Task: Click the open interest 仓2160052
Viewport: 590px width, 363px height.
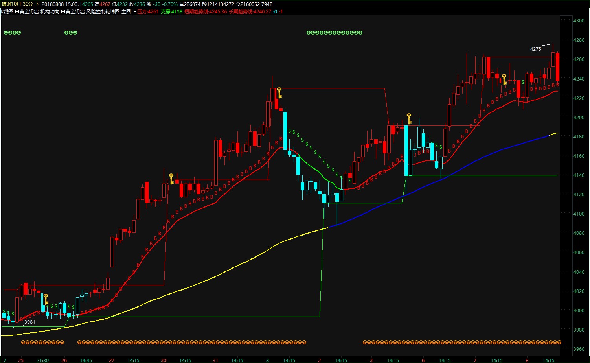Action: 248,4
